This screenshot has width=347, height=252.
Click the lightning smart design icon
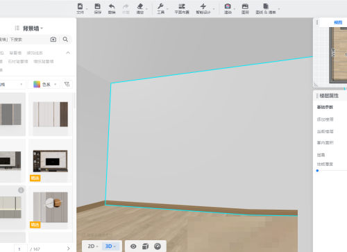203,6
